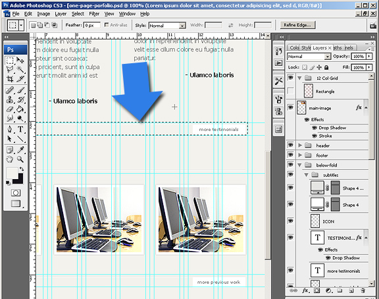The image size is (379, 299).
Task: Open the Fill slider arrow
Action: pos(369,67)
